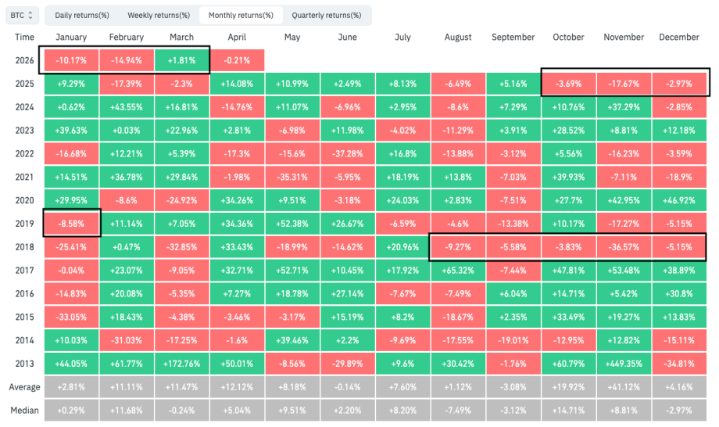Switch to Quarterly returns(%) tab

click(326, 15)
